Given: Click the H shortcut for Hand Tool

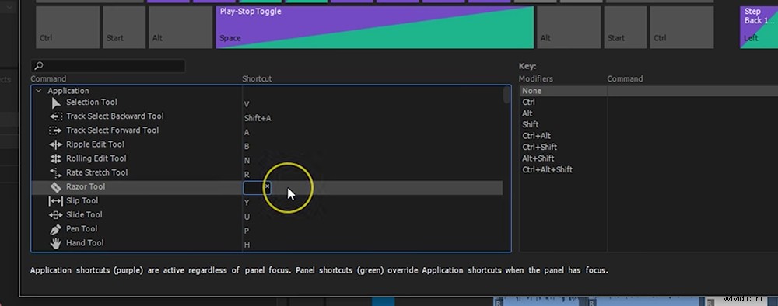Looking at the screenshot, I should 247,245.
